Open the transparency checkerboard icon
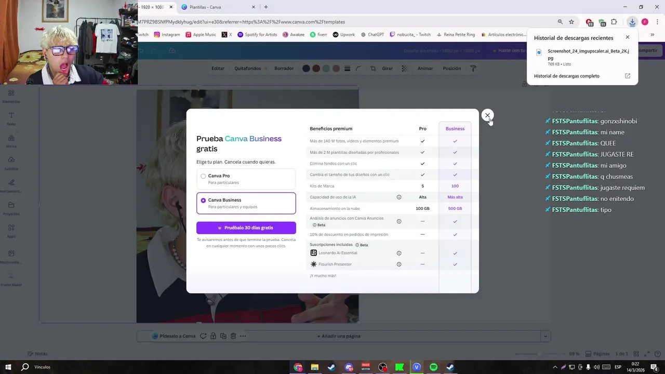 tap(404, 69)
